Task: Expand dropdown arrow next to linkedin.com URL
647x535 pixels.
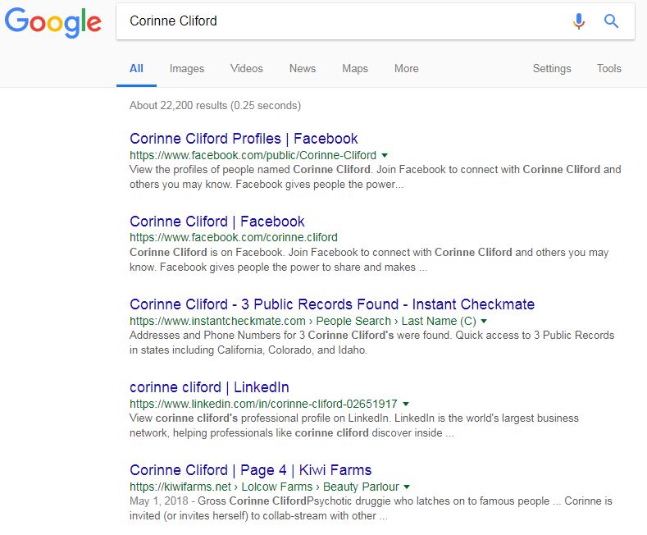Action: point(406,405)
